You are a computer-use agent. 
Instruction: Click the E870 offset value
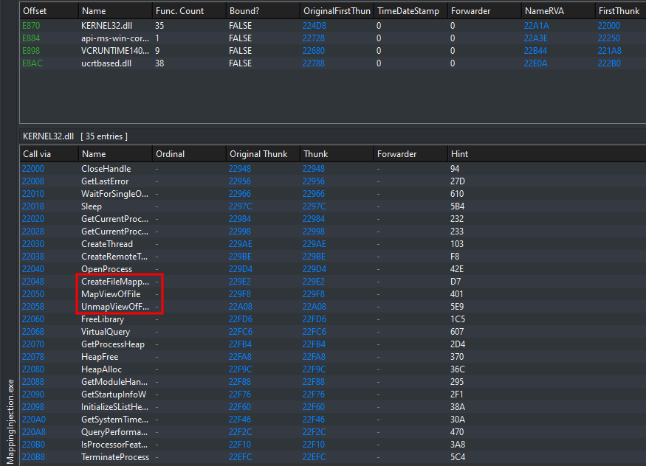[x=32, y=26]
